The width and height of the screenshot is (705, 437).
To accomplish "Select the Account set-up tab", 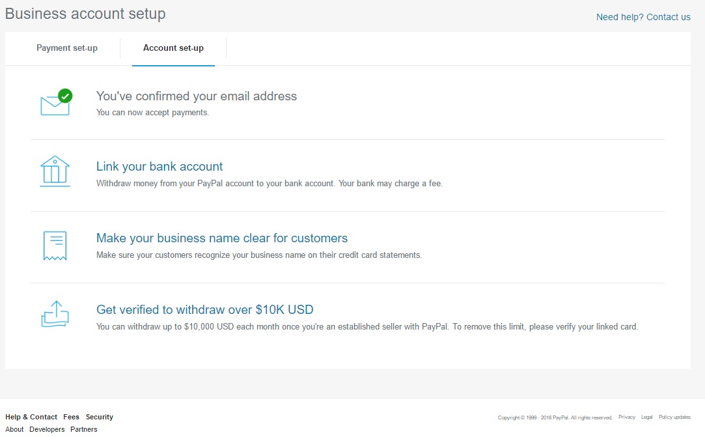I will pyautogui.click(x=173, y=48).
